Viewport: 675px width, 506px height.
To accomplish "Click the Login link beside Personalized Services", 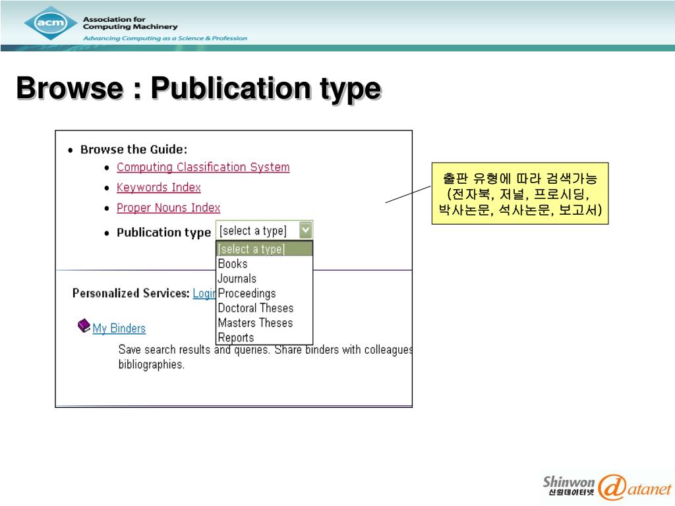I will [204, 293].
